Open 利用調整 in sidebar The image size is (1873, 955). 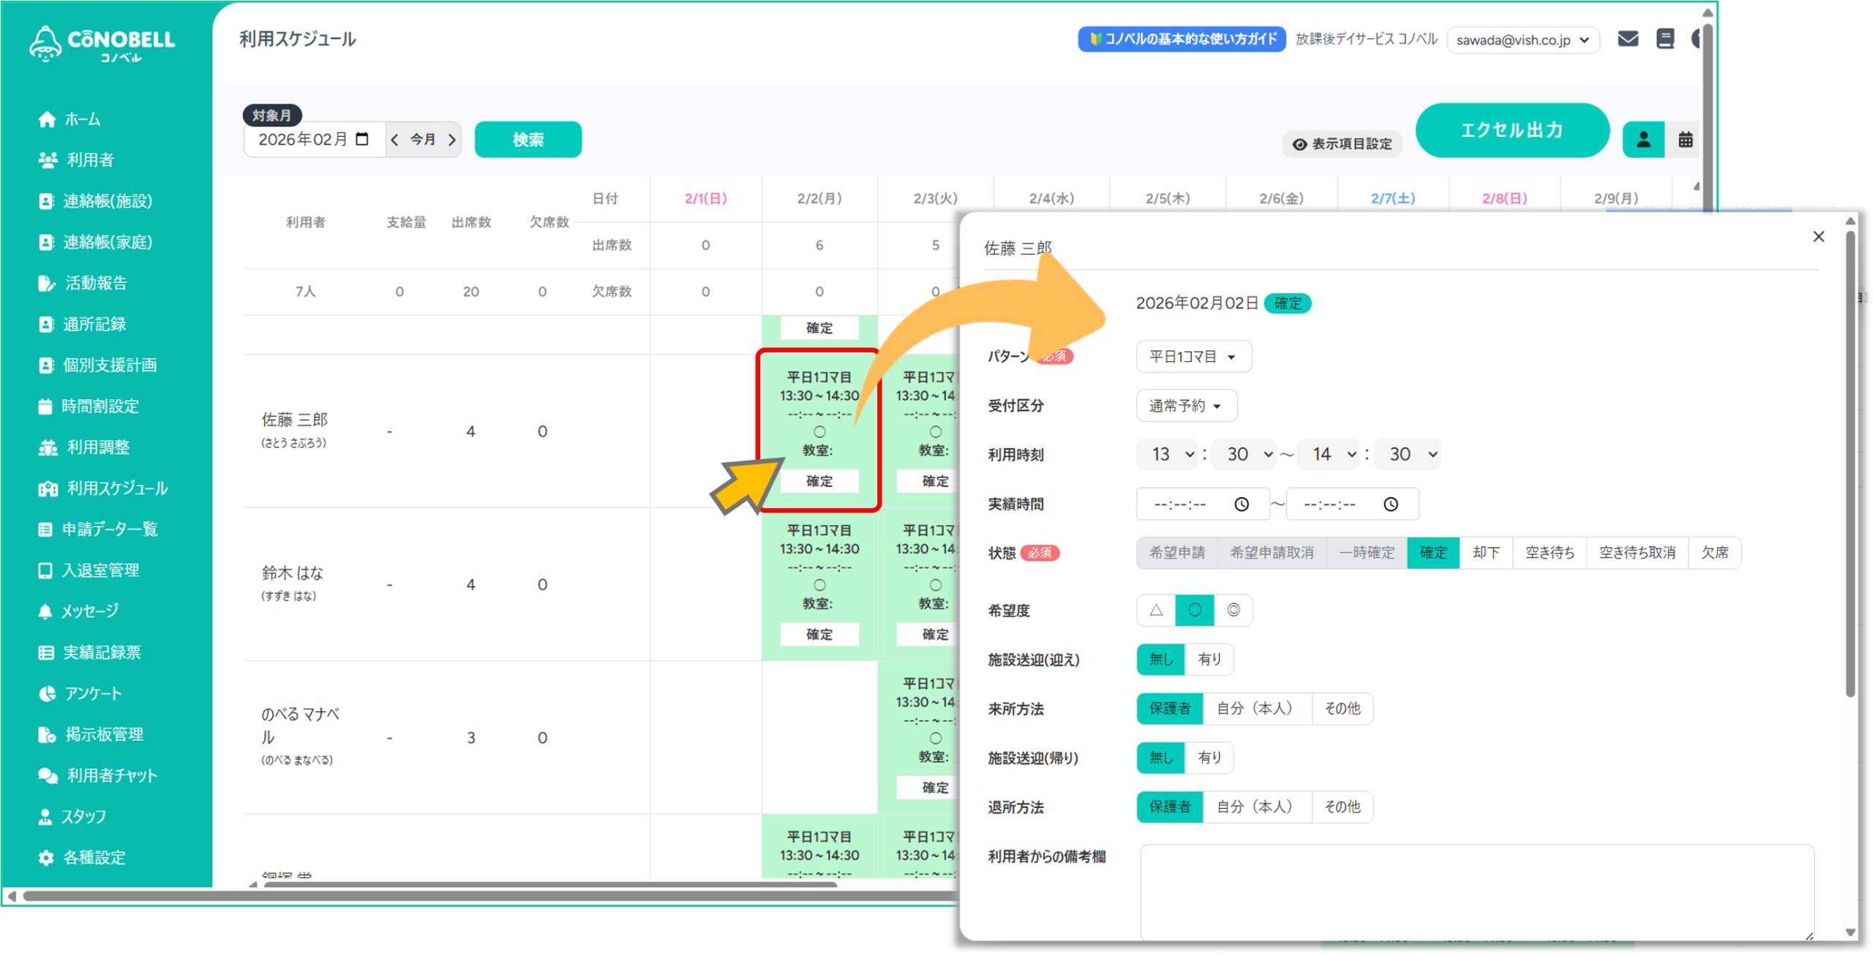point(98,447)
